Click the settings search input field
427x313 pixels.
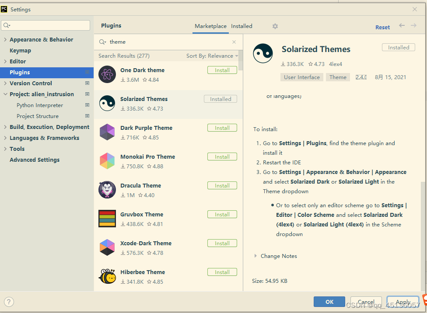[x=45, y=25]
